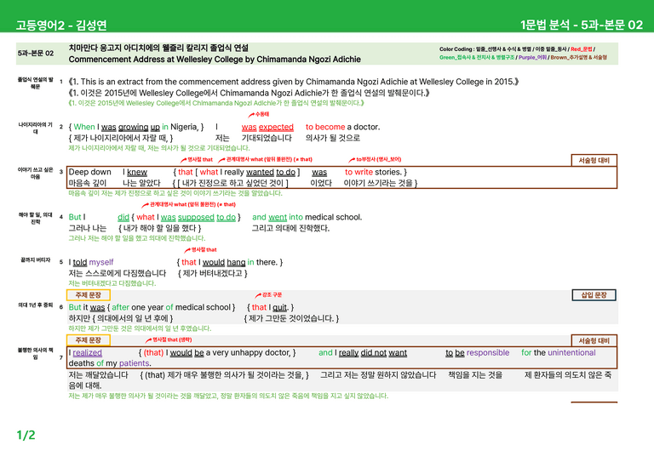
Task: Click the 삽입 문장 box on the right
Action: (594, 295)
